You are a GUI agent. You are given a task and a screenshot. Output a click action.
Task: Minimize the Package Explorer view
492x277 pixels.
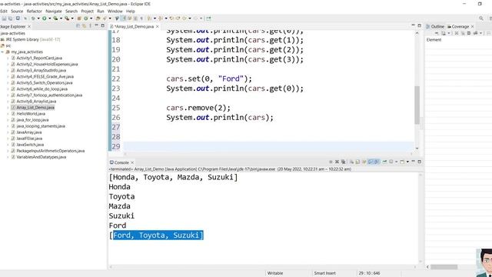pyautogui.click(x=97, y=25)
